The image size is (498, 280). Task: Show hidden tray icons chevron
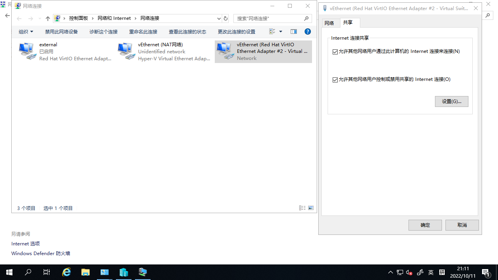391,272
